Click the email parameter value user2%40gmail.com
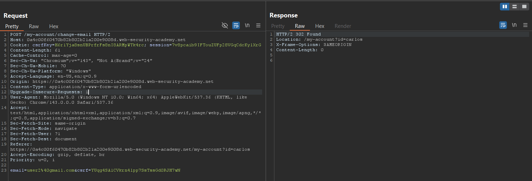The width and height of the screenshot is (532, 181). coord(51,170)
